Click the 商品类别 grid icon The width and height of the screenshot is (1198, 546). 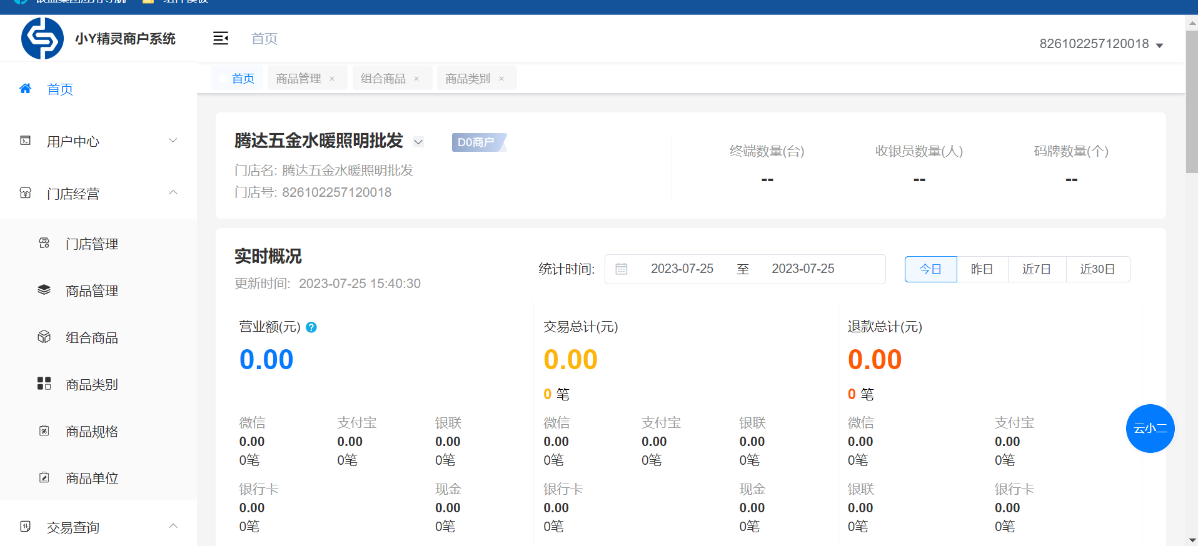point(44,384)
